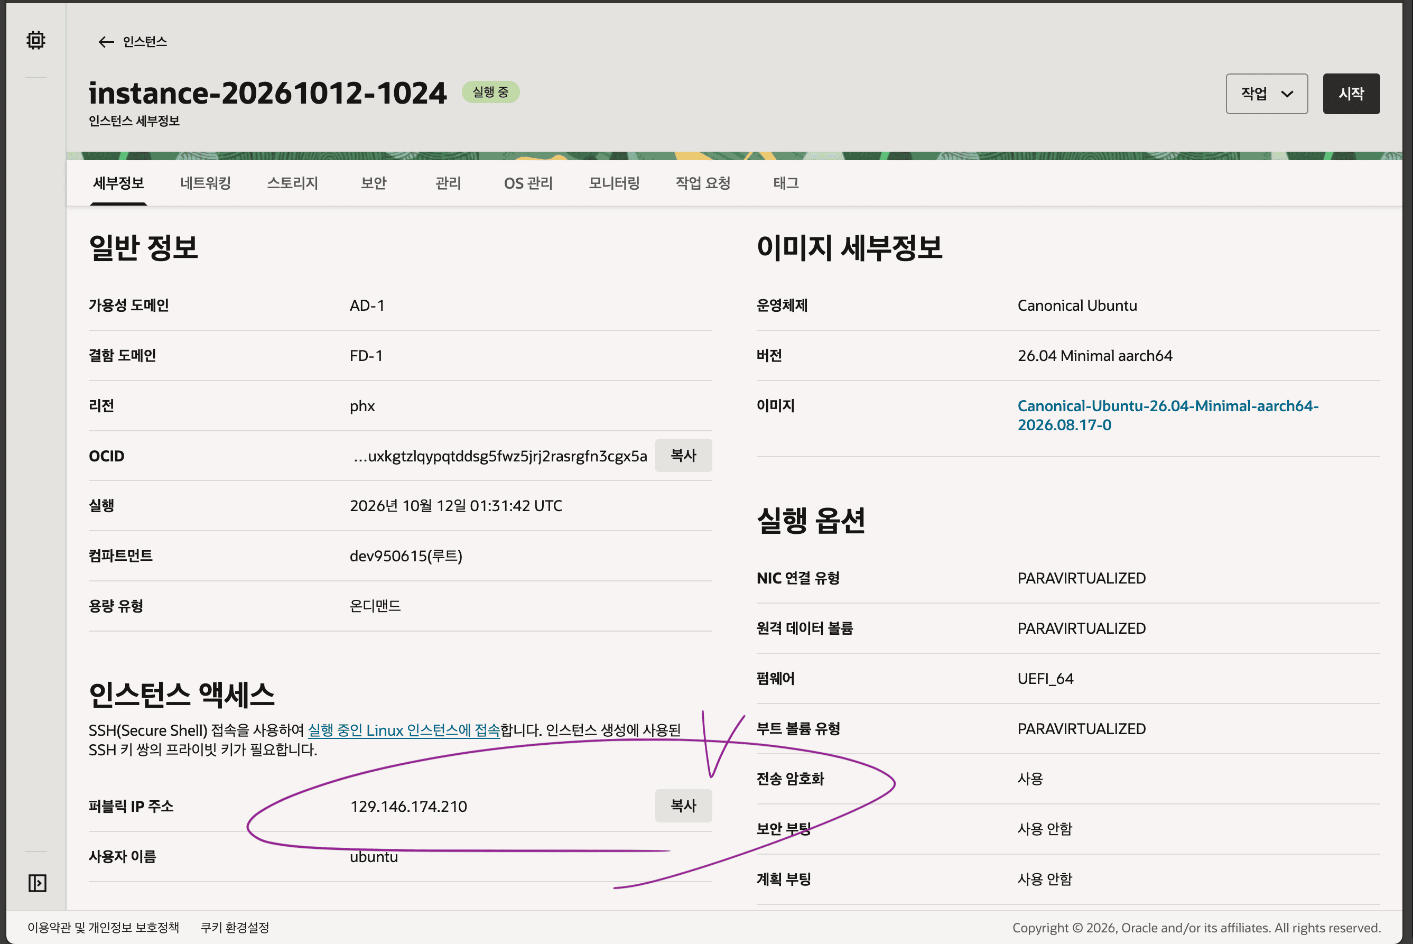Click the 전송 암호화 value 사용
Image resolution: width=1413 pixels, height=944 pixels.
pyautogui.click(x=1030, y=779)
